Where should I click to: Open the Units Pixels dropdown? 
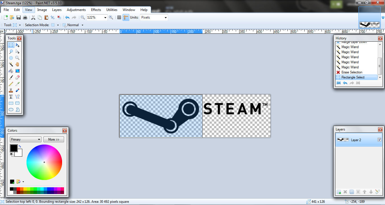click(166, 17)
